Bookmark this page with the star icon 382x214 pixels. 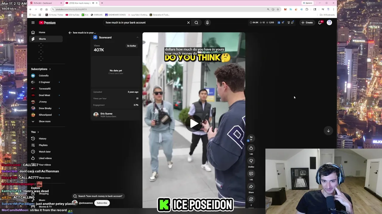278,9
